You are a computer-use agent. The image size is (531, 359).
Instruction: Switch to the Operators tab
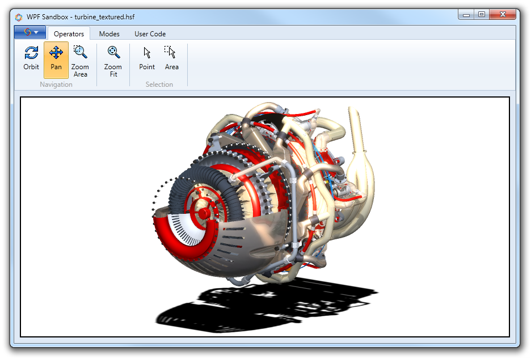pos(69,34)
